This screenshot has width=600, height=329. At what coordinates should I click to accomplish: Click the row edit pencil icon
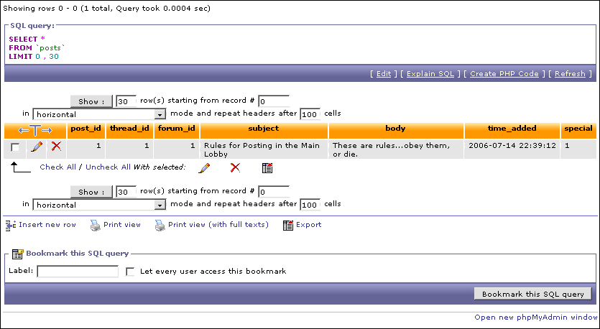[x=37, y=146]
